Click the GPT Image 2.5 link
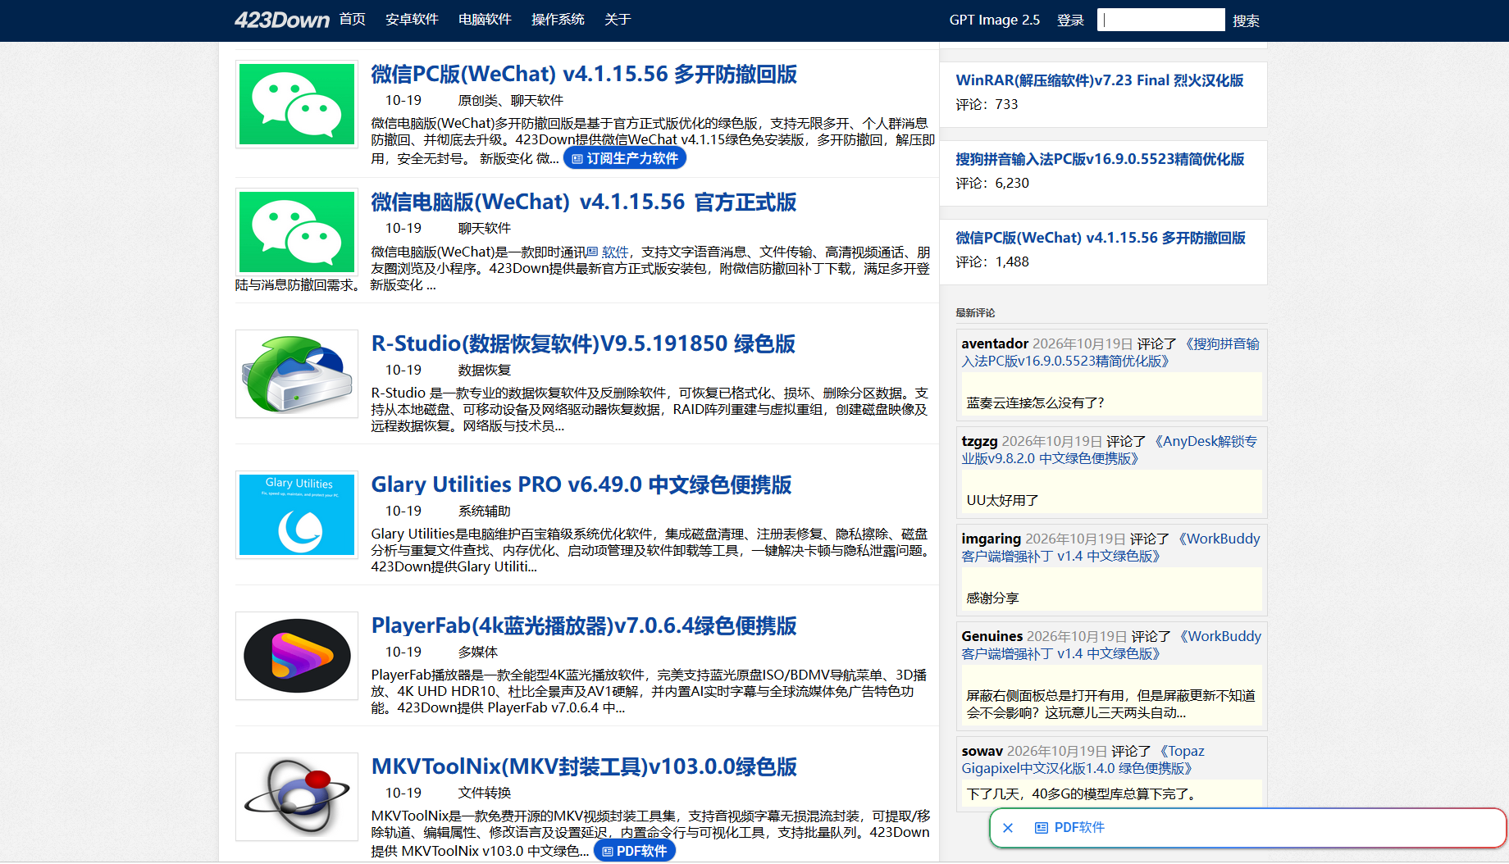This screenshot has height=864, width=1509. [995, 20]
